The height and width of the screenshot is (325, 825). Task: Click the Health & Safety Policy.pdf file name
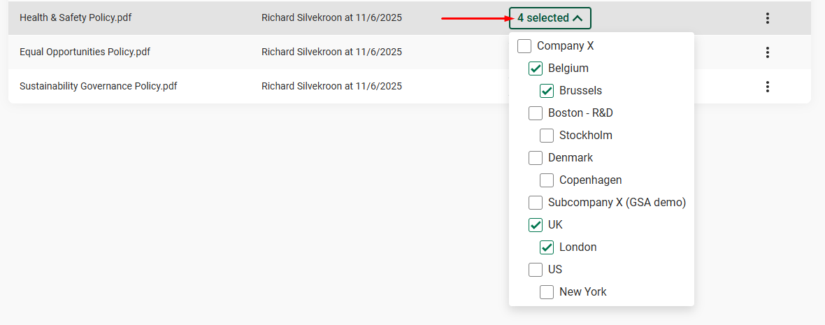[76, 18]
